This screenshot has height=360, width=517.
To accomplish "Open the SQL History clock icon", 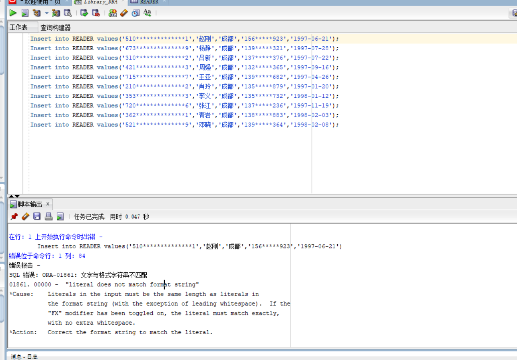I will point(135,13).
